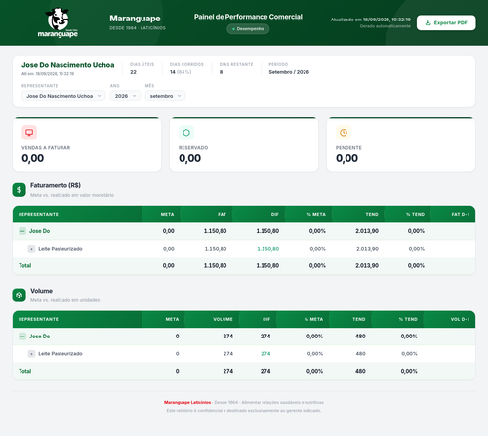
Task: Open the Mês setembro dropdown
Action: point(165,96)
